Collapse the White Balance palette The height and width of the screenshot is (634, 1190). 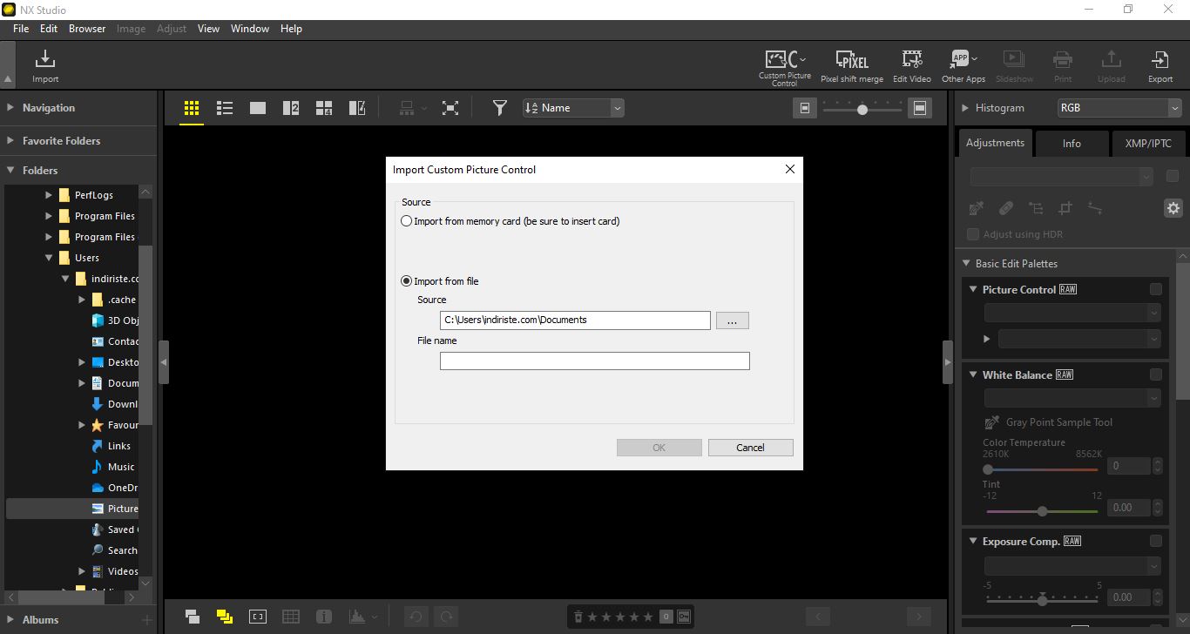click(974, 375)
